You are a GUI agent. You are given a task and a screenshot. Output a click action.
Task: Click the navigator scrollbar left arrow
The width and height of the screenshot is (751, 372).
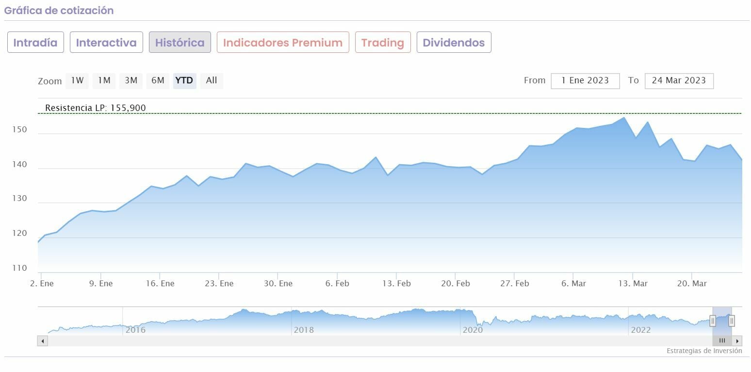tap(42, 341)
